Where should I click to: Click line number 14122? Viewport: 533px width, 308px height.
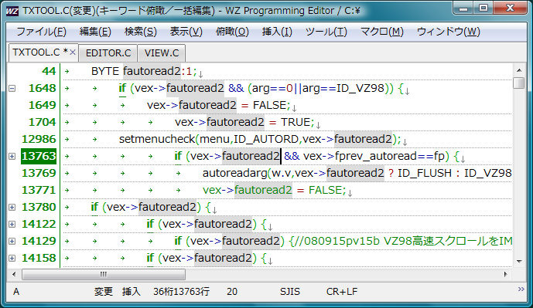39,224
